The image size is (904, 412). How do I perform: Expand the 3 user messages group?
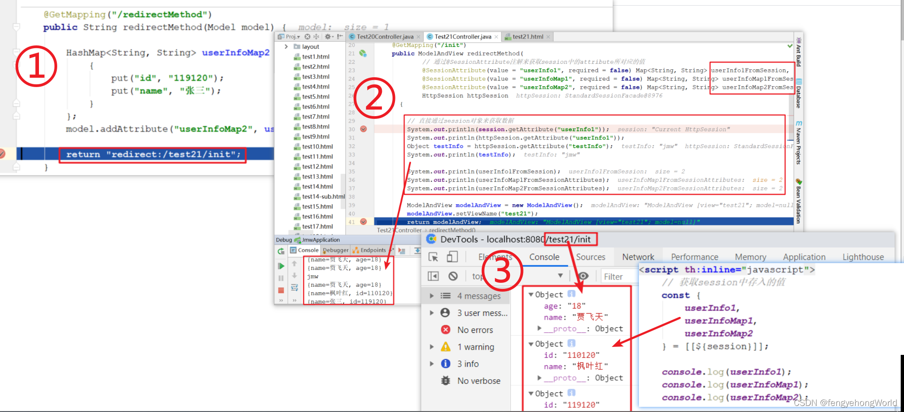[432, 313]
